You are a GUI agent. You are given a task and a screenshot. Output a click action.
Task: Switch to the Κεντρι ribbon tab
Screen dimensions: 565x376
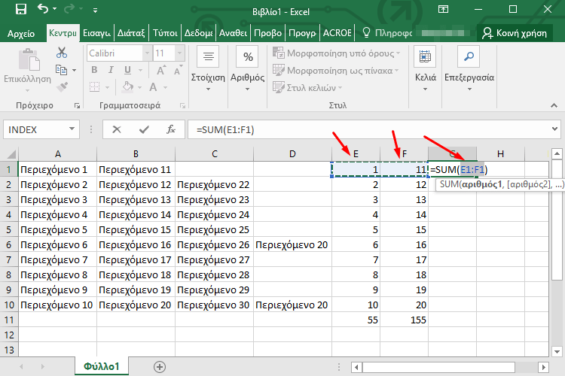coord(63,33)
